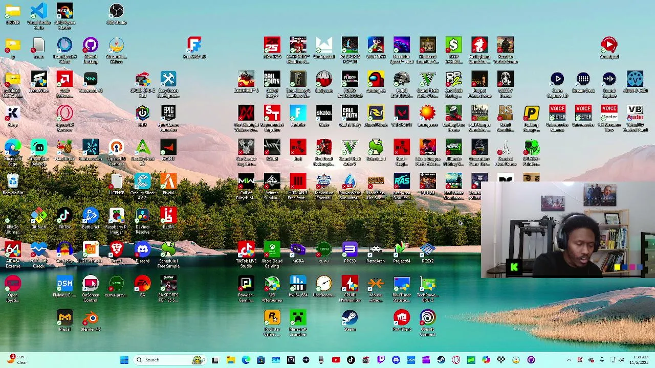Screen dimensions: 655x368
Task: Open the Voicemod V3 shortcut
Action: click(91, 82)
